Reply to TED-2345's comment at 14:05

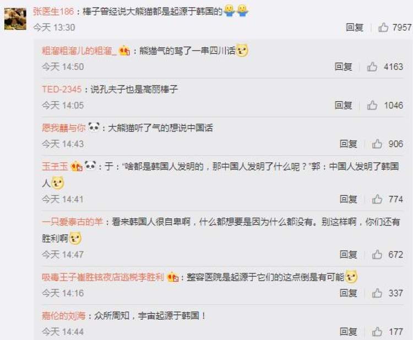343,105
